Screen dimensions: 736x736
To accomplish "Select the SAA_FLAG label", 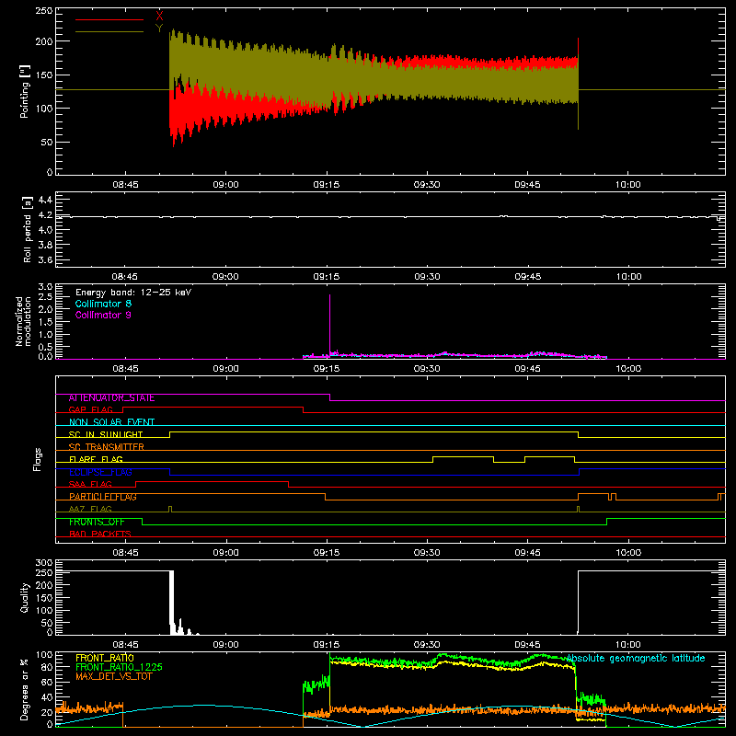I will tap(90, 485).
